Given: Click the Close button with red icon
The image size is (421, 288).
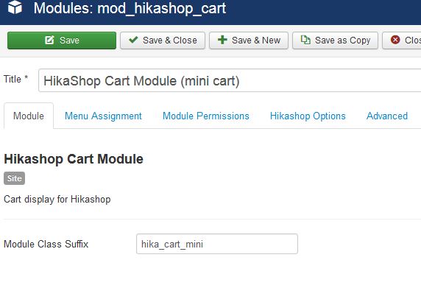Looking at the screenshot, I should [402, 41].
